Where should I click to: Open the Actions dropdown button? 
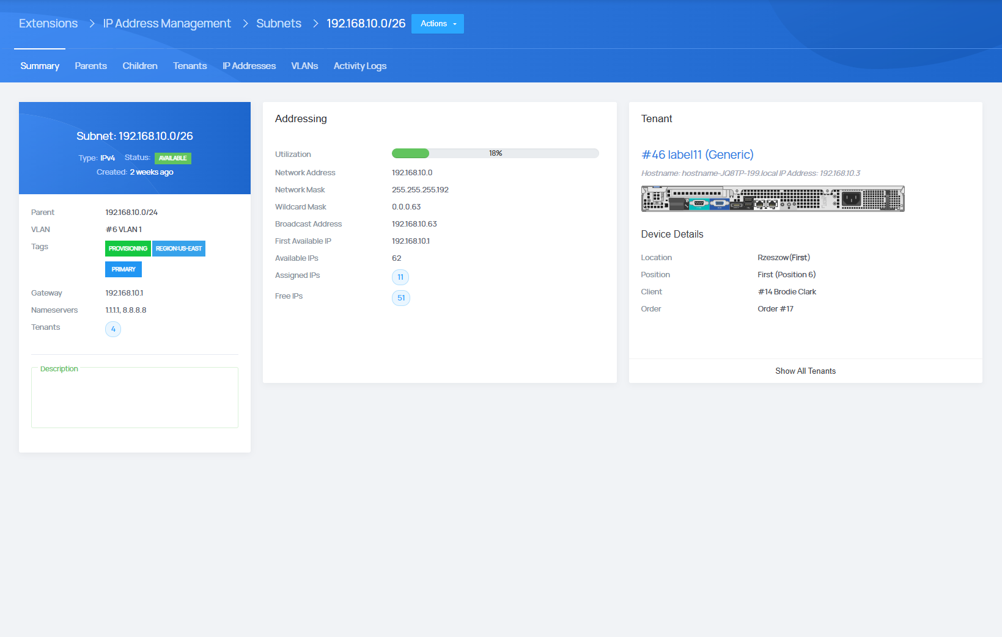[x=437, y=24]
